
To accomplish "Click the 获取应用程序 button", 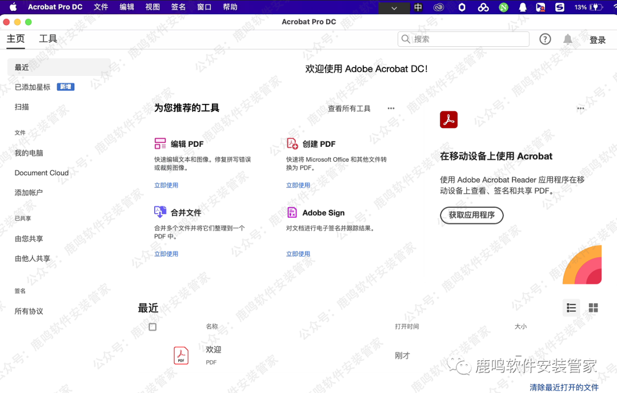I will pyautogui.click(x=471, y=215).
